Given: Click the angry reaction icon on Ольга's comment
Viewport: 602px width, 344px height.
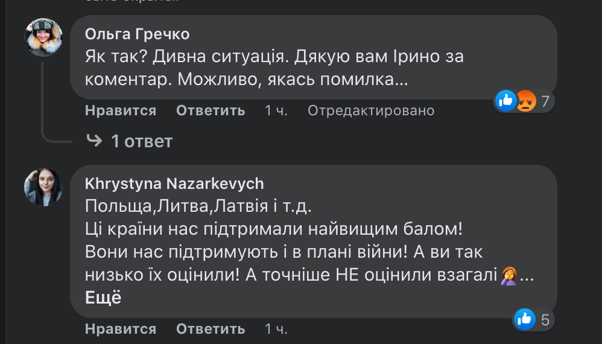Looking at the screenshot, I should pyautogui.click(x=525, y=101).
